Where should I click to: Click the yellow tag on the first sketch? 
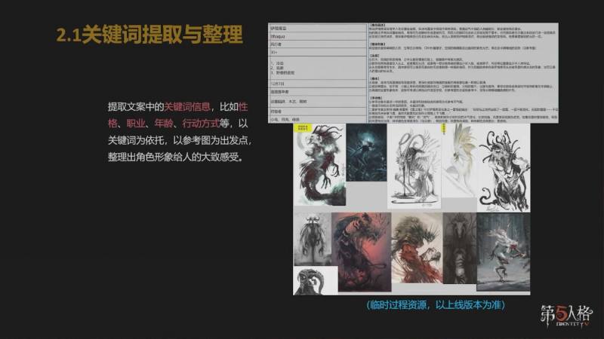303,127
